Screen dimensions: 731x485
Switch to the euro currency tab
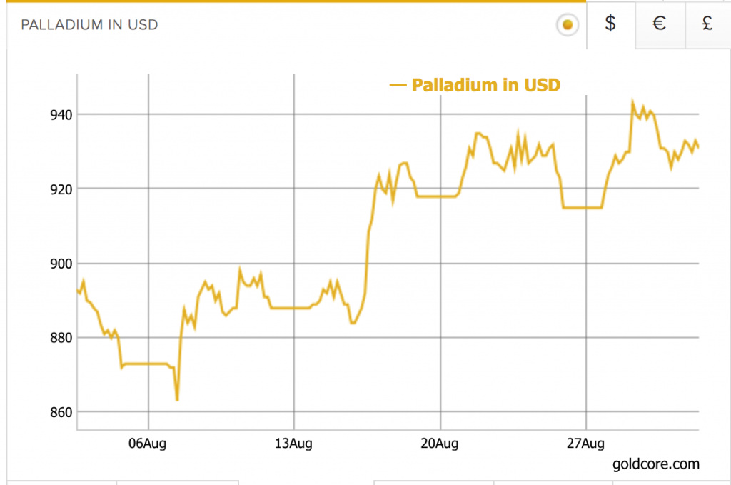pos(660,24)
